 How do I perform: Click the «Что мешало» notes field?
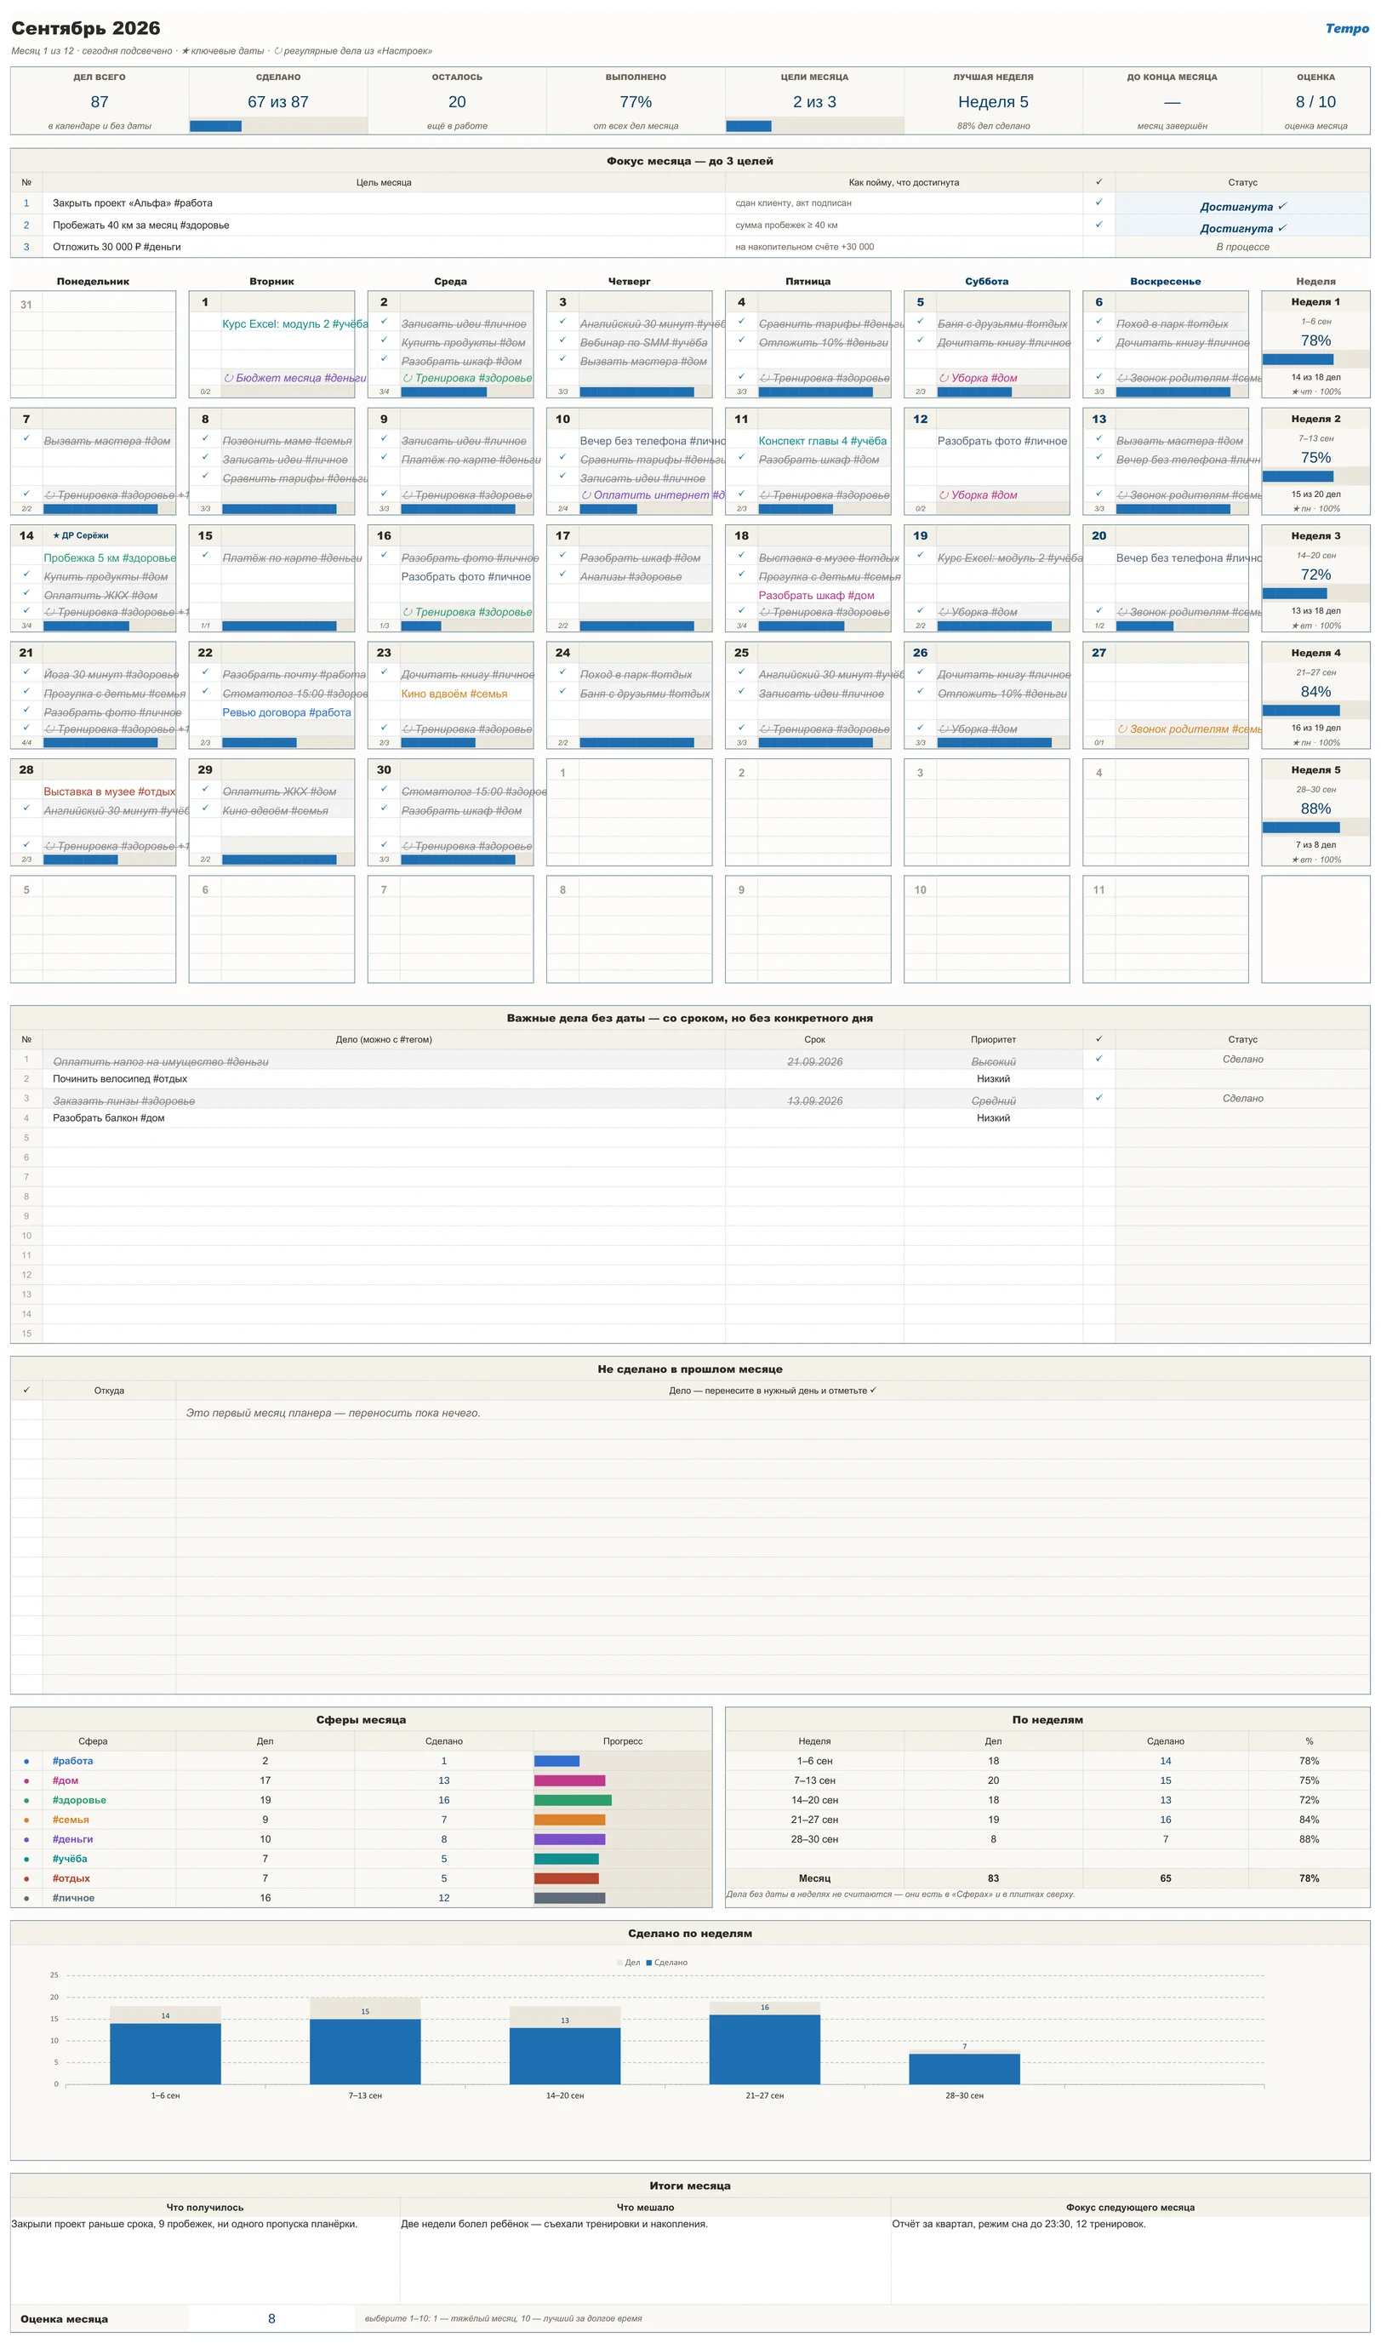[645, 2260]
